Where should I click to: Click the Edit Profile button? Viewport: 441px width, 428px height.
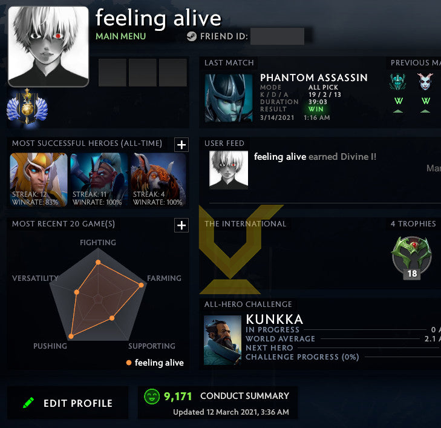pyautogui.click(x=68, y=403)
